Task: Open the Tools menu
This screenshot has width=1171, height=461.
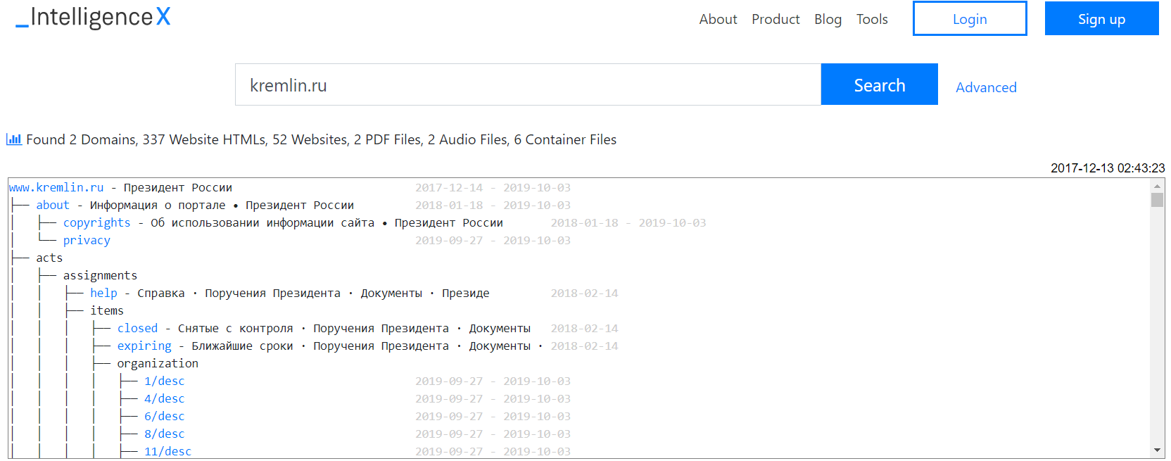Action: point(872,19)
